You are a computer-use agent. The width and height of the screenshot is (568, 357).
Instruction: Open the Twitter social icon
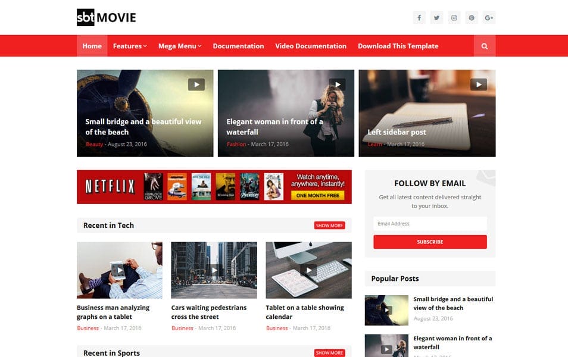pos(436,17)
